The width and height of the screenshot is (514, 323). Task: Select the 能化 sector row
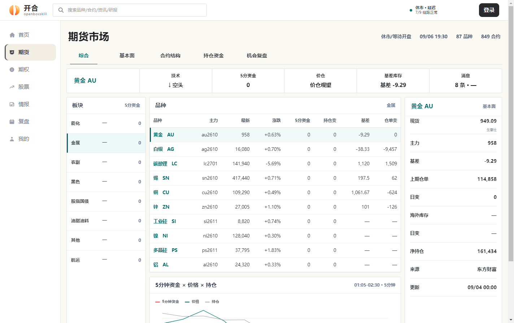pyautogui.click(x=106, y=123)
